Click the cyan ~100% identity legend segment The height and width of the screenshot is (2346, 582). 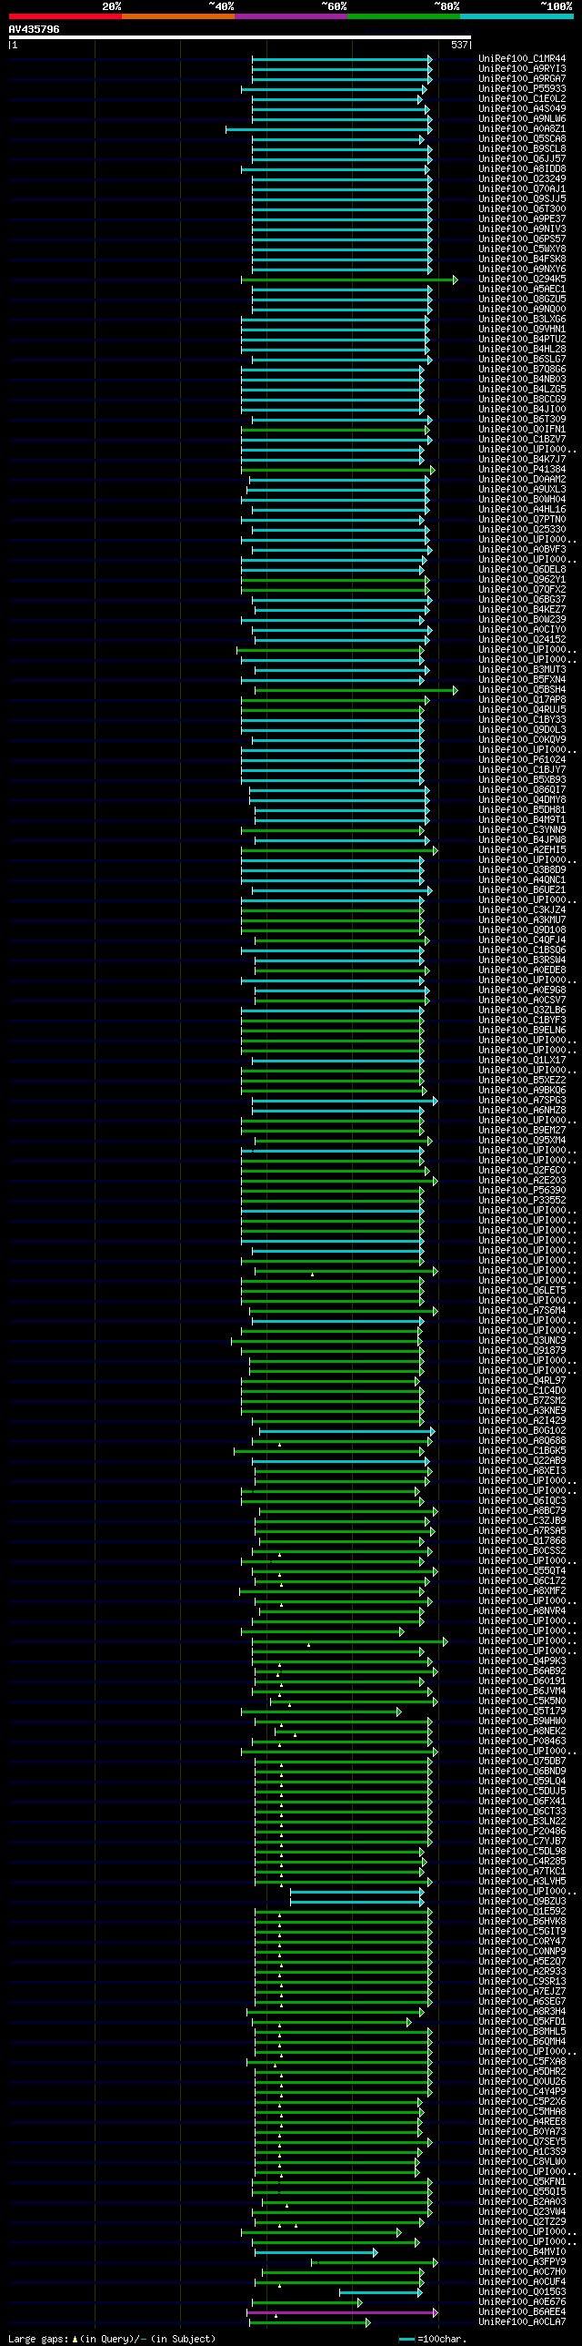coord(516,16)
